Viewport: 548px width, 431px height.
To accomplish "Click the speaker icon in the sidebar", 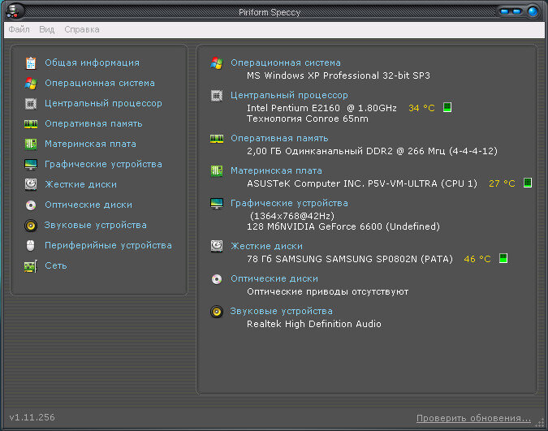I will [x=31, y=226].
